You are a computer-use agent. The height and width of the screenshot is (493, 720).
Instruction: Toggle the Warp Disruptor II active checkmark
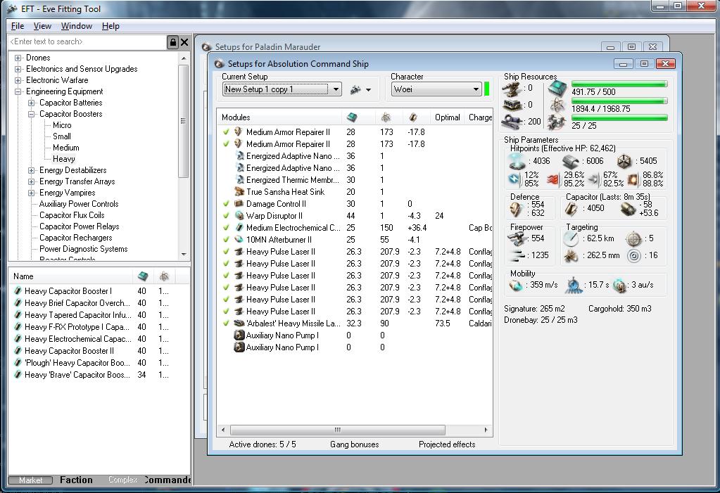tap(226, 216)
